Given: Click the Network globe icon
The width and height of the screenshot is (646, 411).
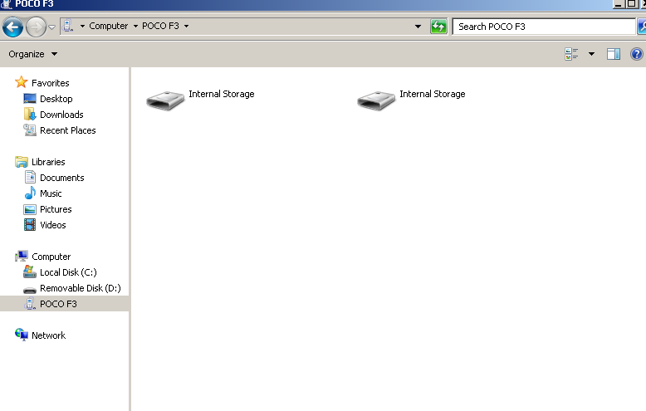Looking at the screenshot, I should tap(21, 335).
